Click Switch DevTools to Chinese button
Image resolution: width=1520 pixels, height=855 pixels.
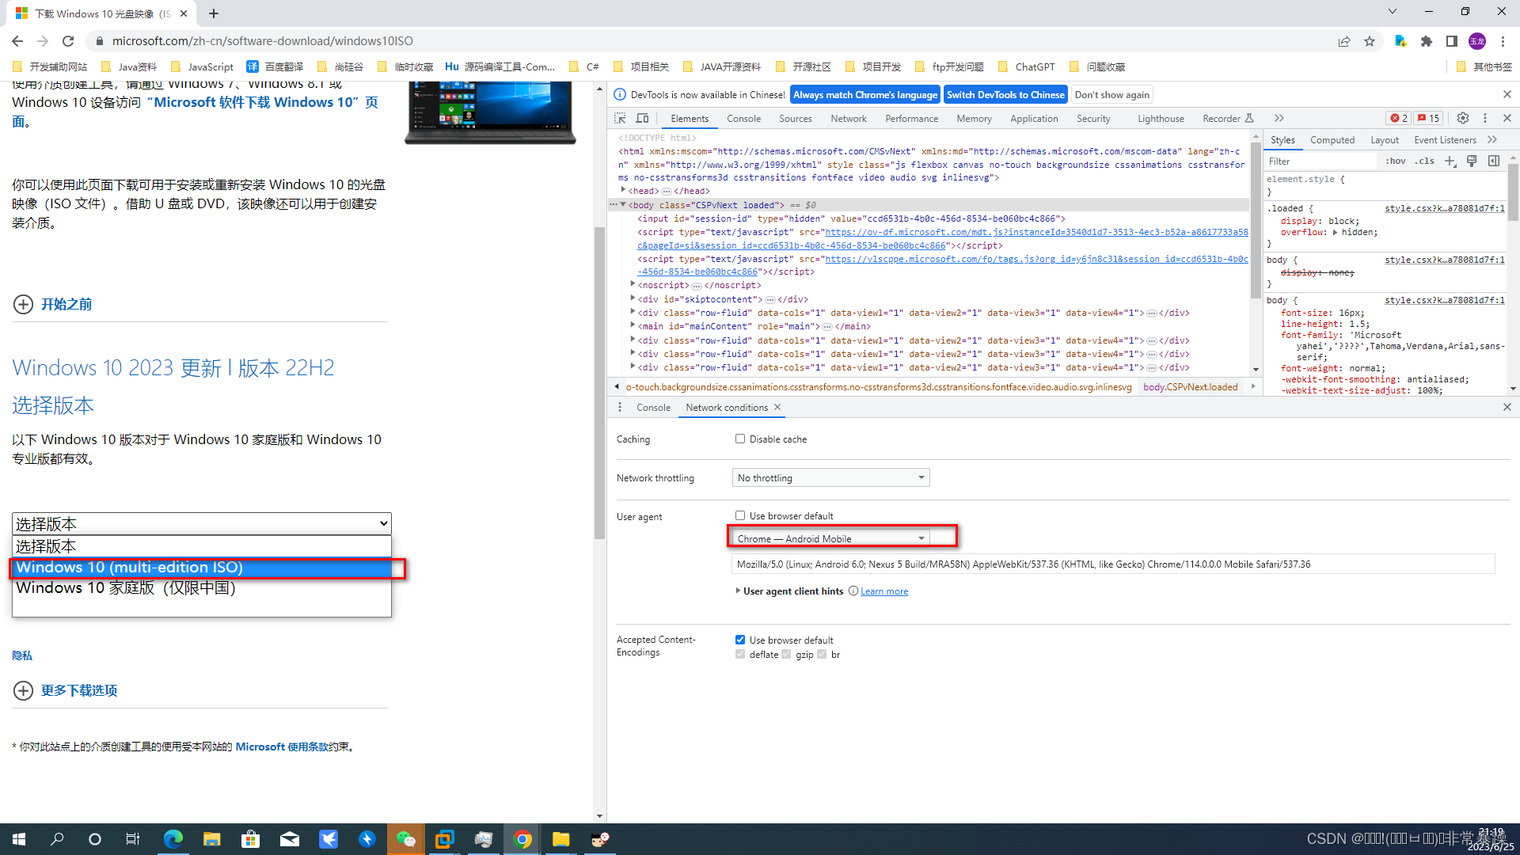point(1005,94)
